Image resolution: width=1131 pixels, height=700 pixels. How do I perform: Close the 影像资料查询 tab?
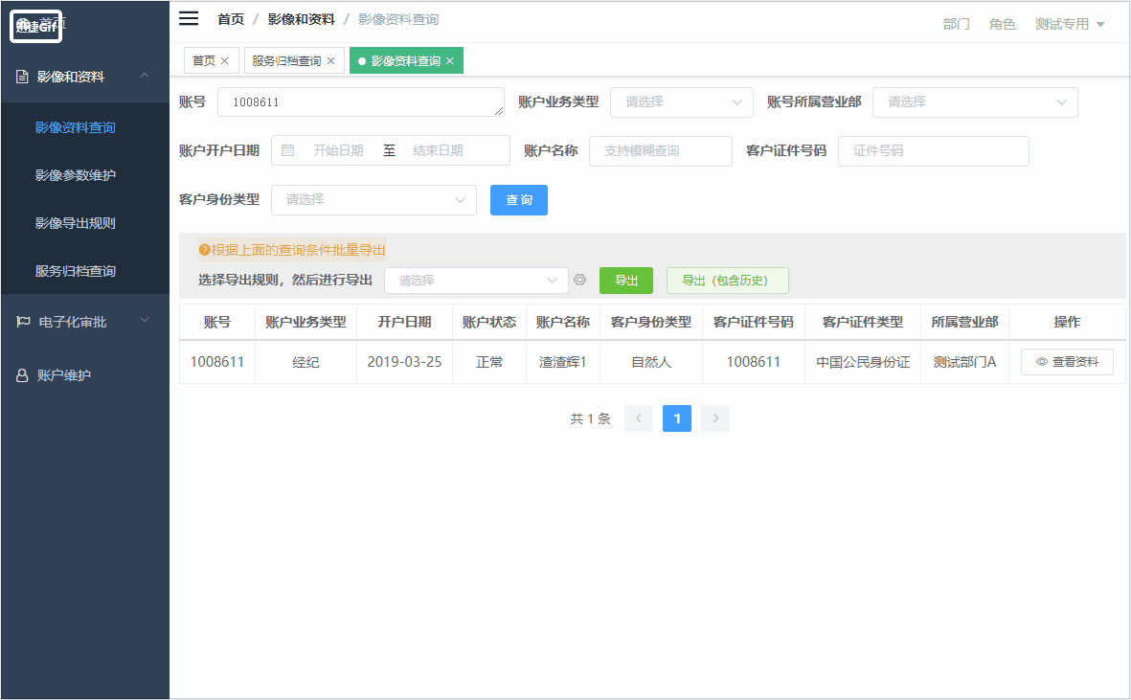pyautogui.click(x=449, y=61)
